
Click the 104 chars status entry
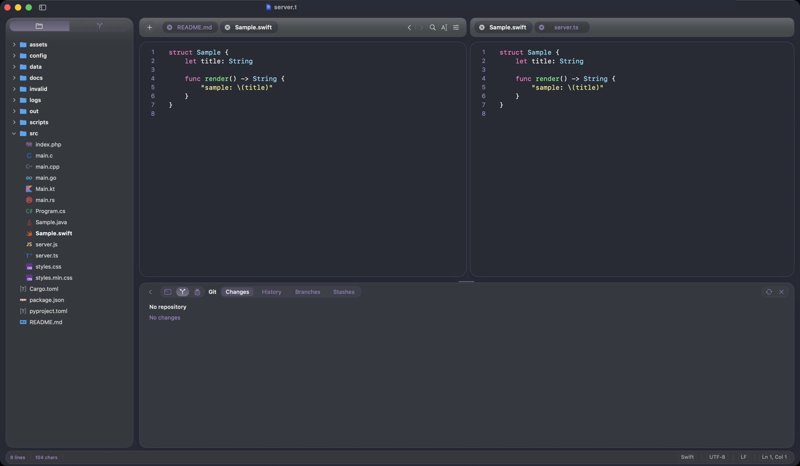pyautogui.click(x=46, y=457)
